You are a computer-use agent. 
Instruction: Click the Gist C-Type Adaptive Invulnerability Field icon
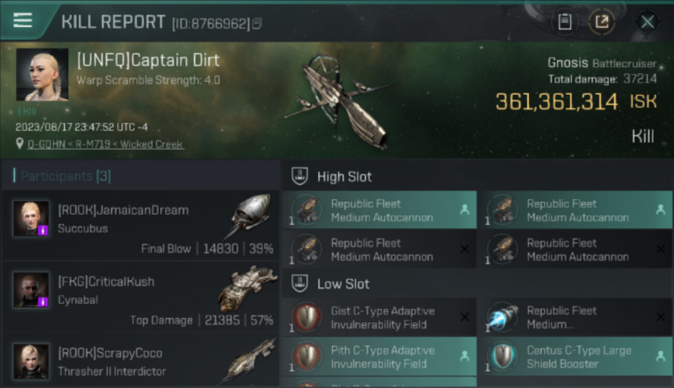pos(306,317)
